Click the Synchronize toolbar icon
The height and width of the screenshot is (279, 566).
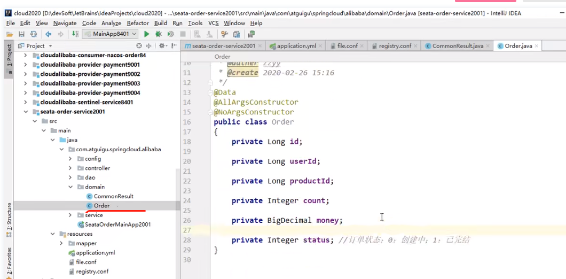coord(34,34)
